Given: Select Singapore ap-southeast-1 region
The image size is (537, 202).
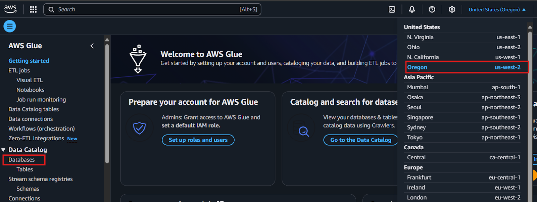Looking at the screenshot, I should point(463,117).
